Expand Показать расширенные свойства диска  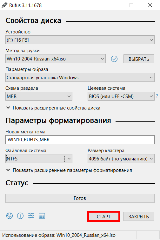(53, 108)
